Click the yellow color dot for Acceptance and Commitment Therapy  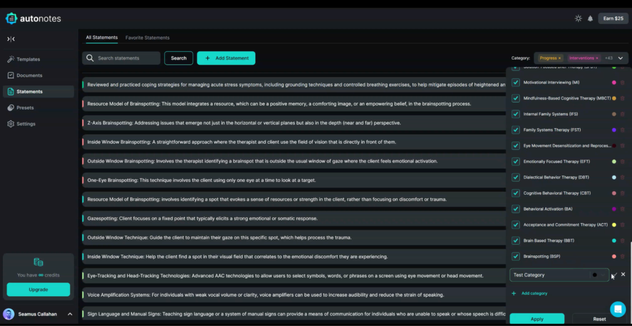coord(614,225)
